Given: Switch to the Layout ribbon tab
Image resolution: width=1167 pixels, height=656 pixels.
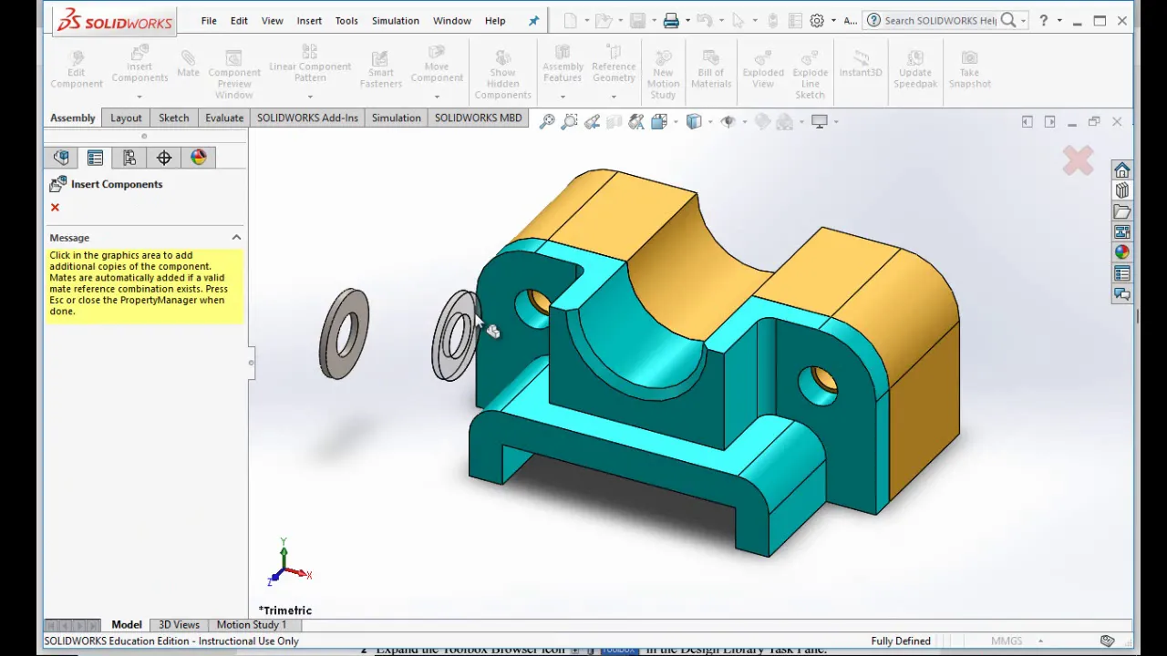Looking at the screenshot, I should [126, 118].
